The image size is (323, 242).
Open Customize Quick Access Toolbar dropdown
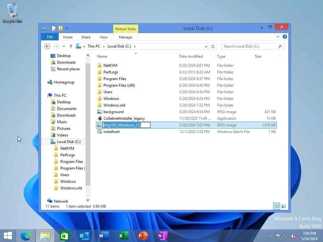[x=67, y=29]
